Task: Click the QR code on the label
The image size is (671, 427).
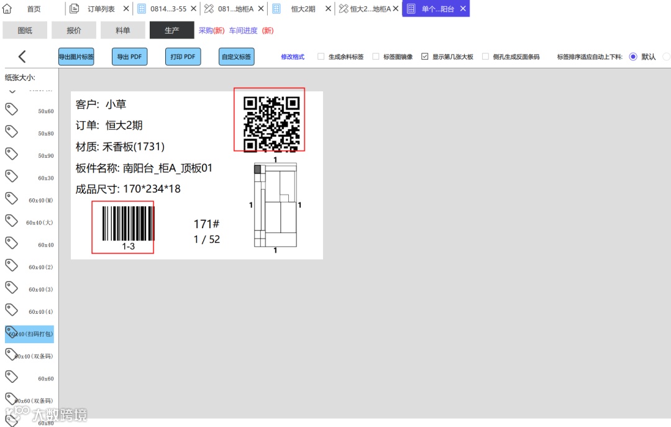Action: (x=271, y=125)
